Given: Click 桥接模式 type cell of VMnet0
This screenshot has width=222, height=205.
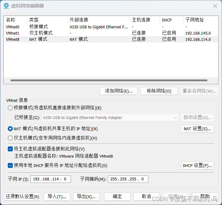Looking at the screenshot, I should [39, 27].
